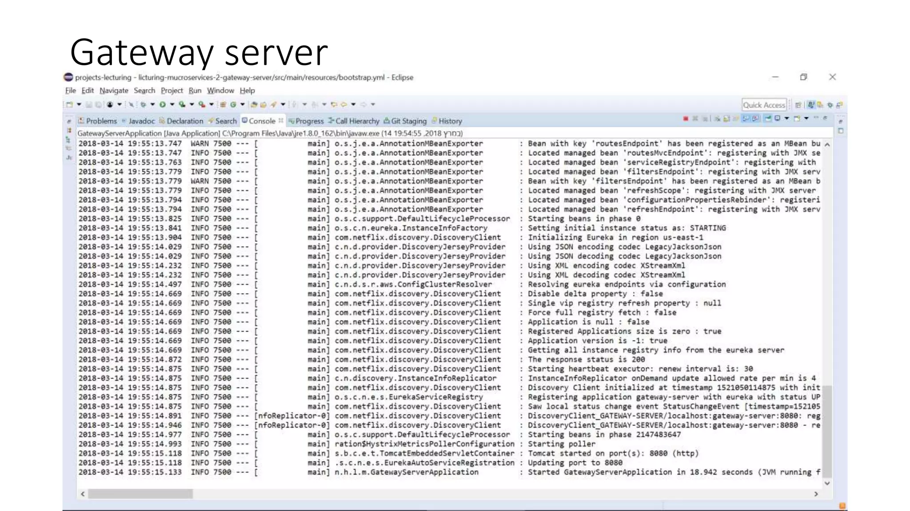
Task: Click the horizontal scrollbar thumb in Console
Action: coord(140,494)
